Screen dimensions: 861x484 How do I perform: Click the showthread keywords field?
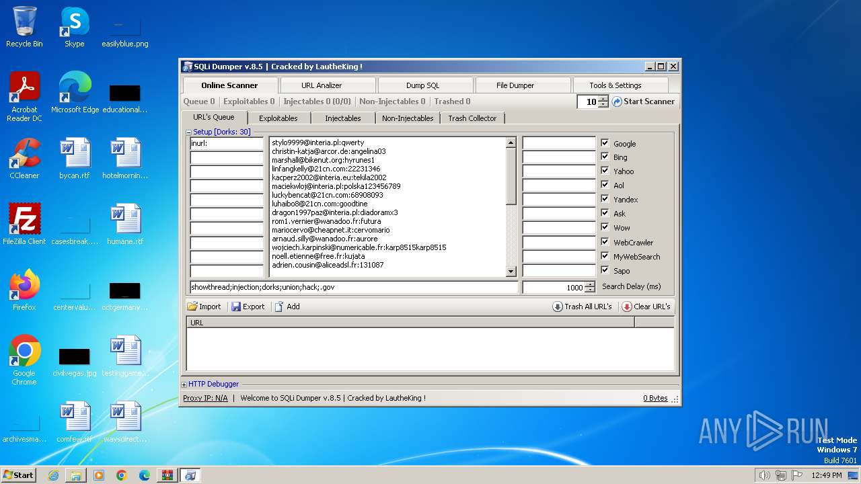(354, 287)
